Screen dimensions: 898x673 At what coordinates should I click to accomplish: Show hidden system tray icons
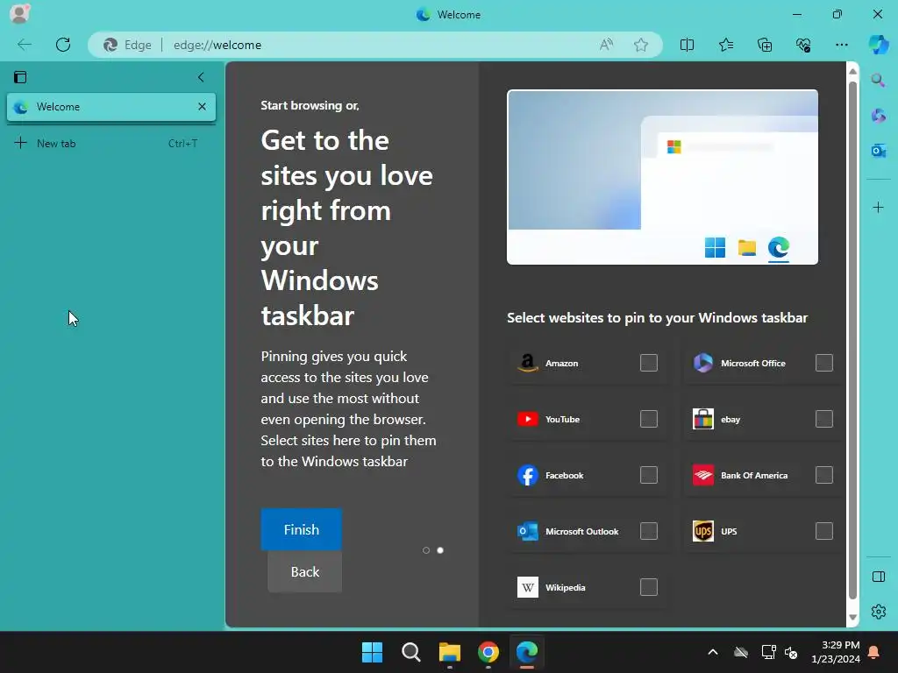(713, 652)
